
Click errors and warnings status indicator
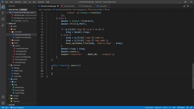click(5, 107)
